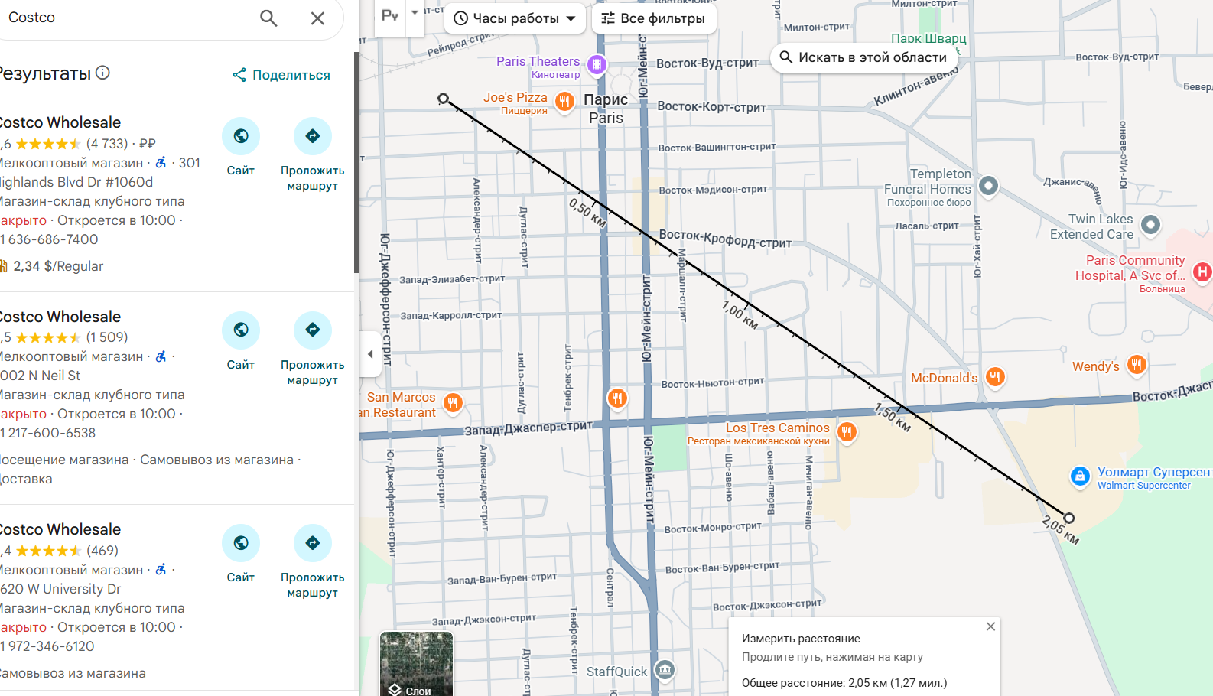Viewport: 1213px width, 696px height.
Task: Click the results panel scrollbar
Action: [356, 162]
